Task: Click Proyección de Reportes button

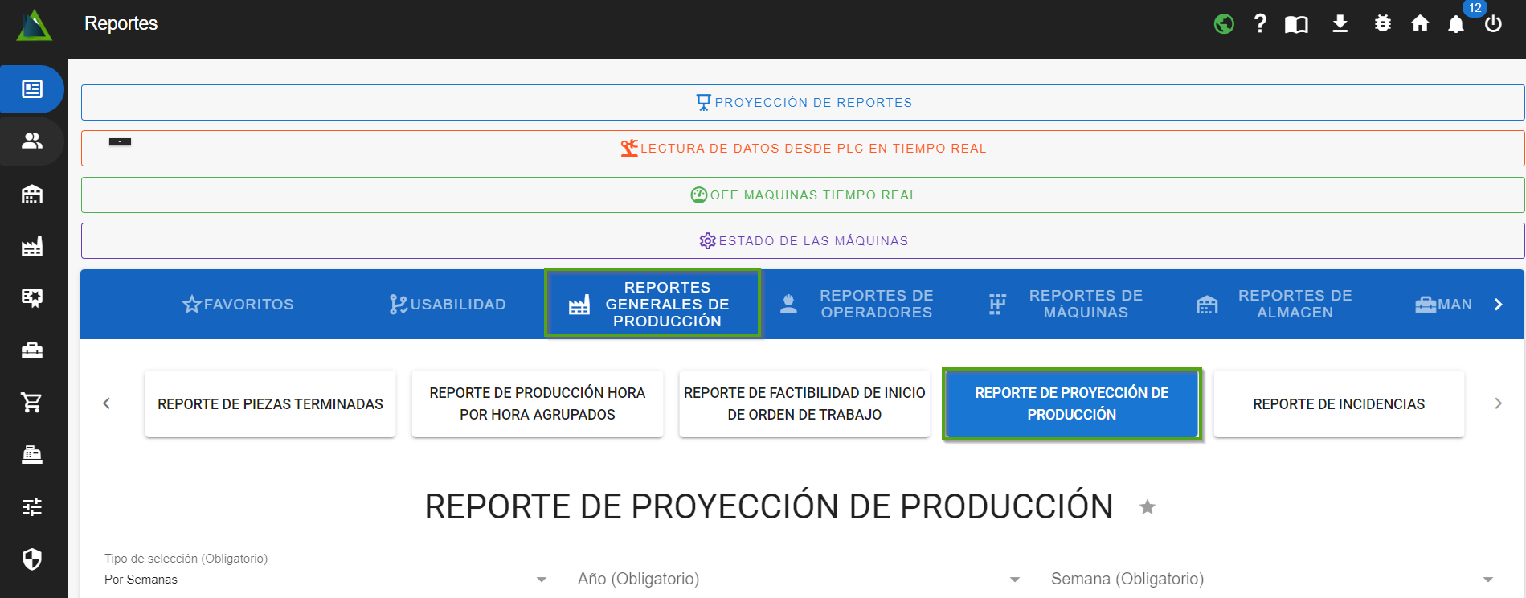Action: [x=803, y=103]
